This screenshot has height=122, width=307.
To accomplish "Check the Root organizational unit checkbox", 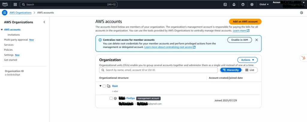I will [104, 86].
